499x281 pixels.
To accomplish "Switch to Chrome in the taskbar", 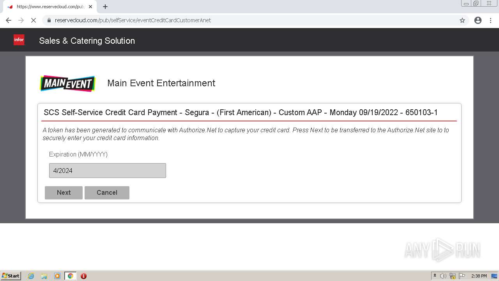I will 70,276.
